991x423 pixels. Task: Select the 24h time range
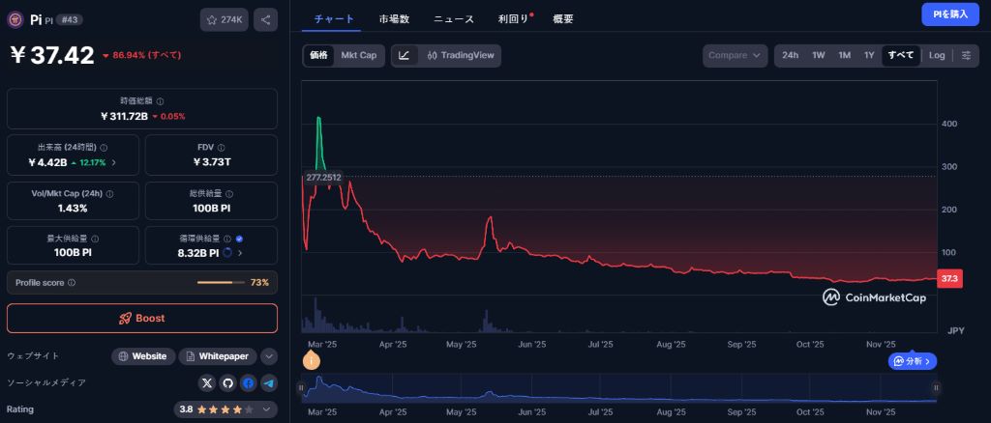click(x=790, y=55)
